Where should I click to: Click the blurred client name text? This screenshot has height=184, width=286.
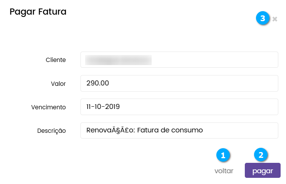118,60
